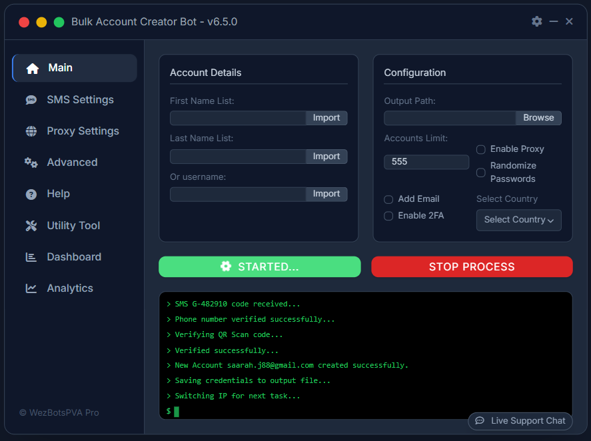Screen dimensions: 591x441
Task: Select the Proxy Settings globe icon
Action: 31,131
